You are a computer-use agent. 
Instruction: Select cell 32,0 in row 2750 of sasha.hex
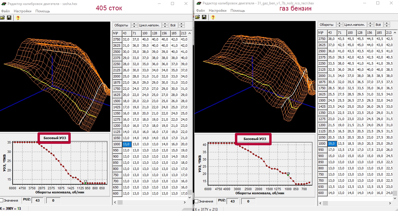tap(127, 39)
